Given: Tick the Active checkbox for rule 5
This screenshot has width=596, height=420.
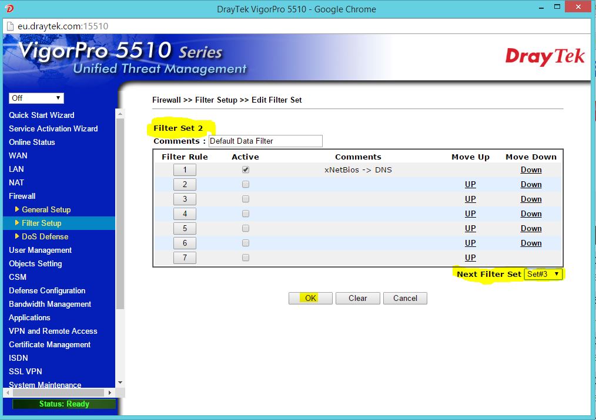Looking at the screenshot, I should click(245, 228).
